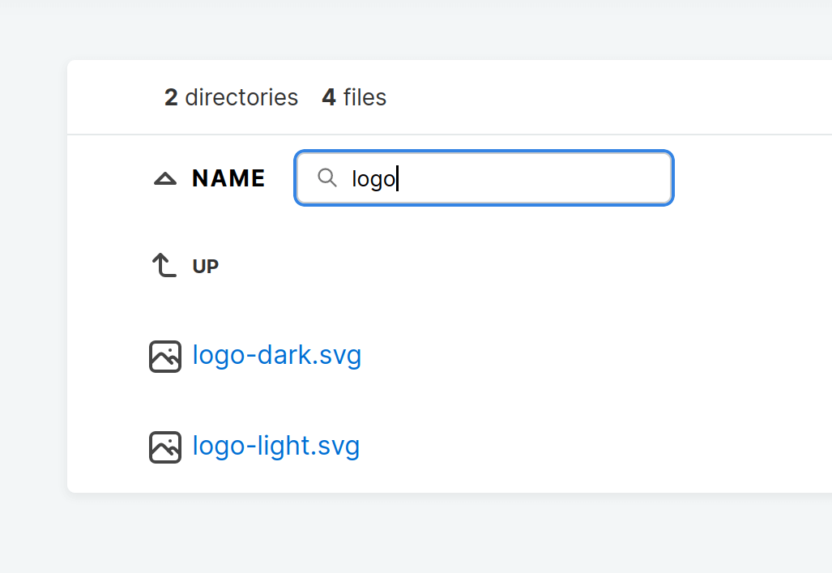
Task: Open the logo-dark.svg file
Action: [276, 356]
